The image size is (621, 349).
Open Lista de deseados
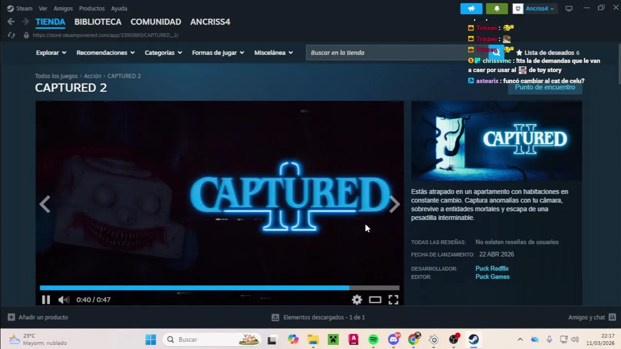(548, 52)
